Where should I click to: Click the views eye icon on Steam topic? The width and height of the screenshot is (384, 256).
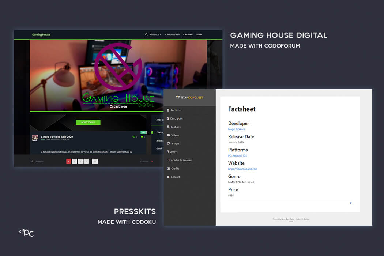click(134, 137)
